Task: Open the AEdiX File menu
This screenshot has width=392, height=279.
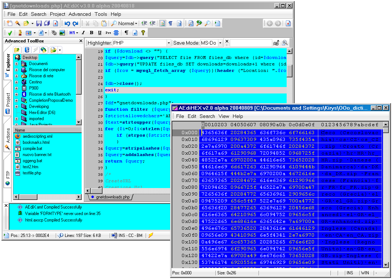Action: (11, 14)
